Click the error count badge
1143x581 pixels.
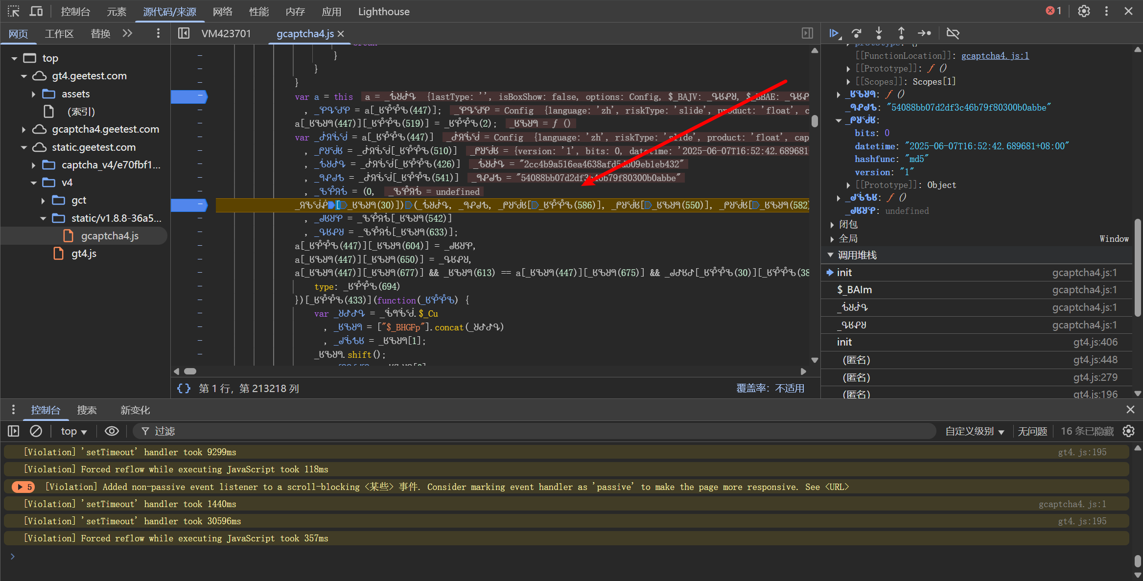(1053, 11)
